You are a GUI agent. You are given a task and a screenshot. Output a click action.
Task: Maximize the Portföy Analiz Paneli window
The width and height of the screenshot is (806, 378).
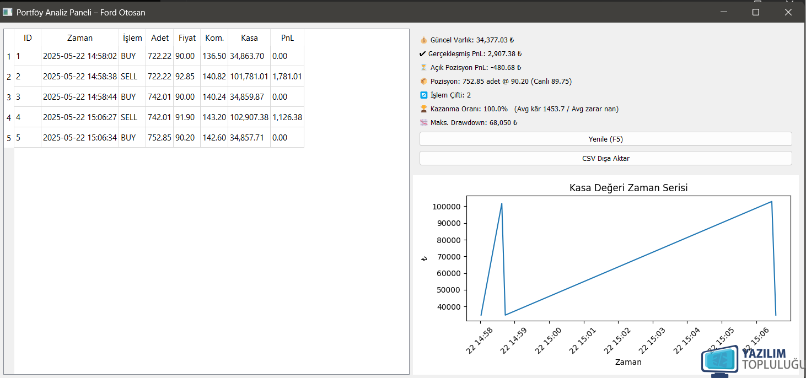click(756, 12)
